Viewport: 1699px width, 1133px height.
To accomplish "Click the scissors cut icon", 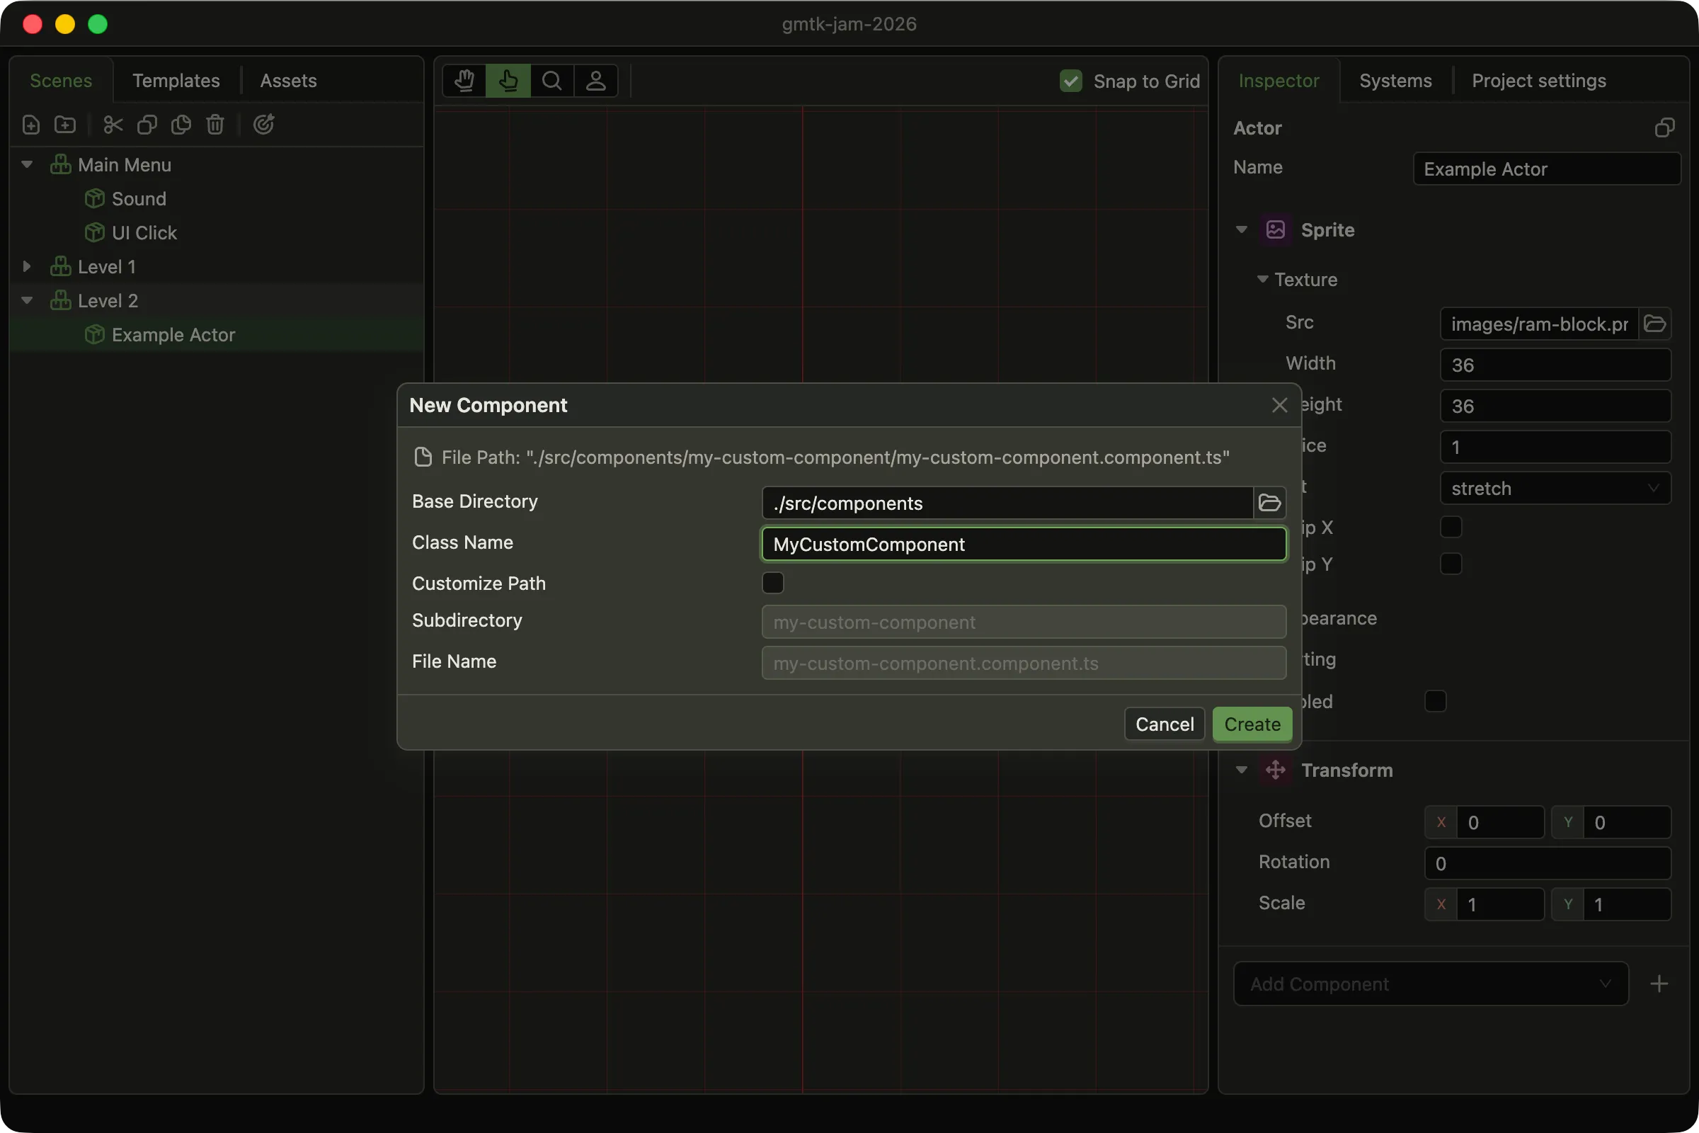I will click(x=113, y=125).
